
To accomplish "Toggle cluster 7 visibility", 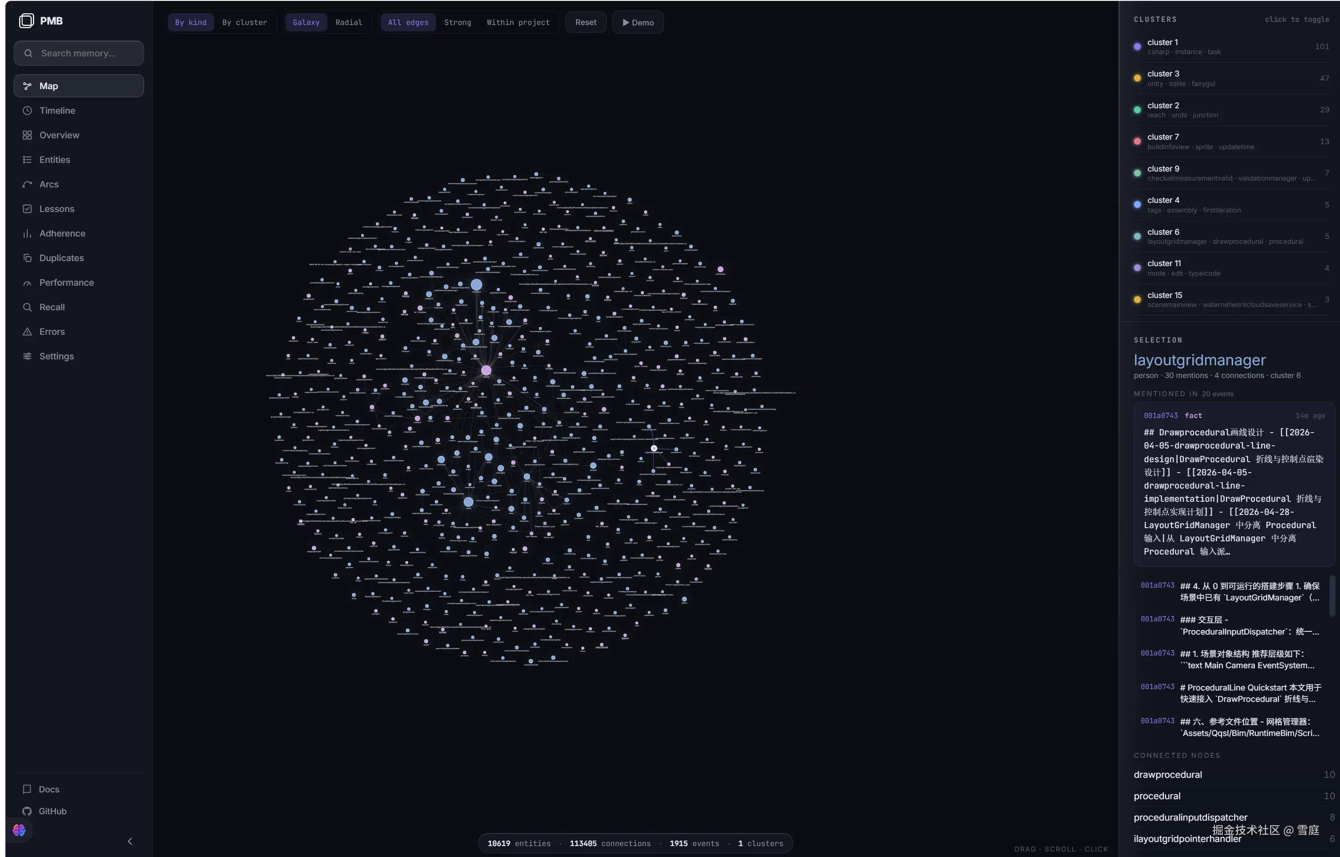I will coord(1231,141).
